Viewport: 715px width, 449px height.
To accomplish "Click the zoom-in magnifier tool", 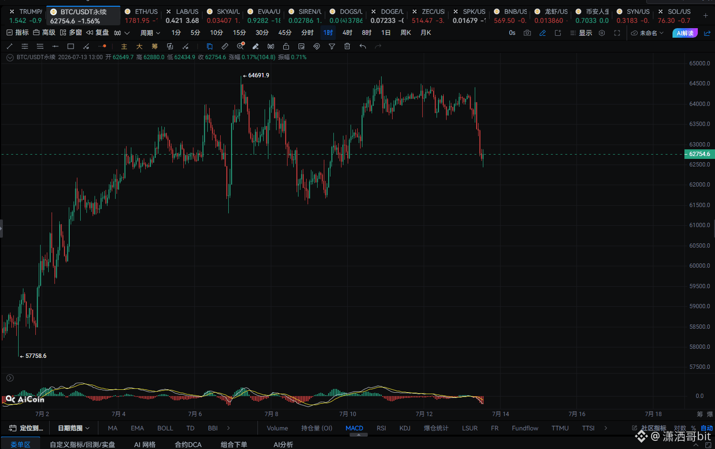I will click(240, 46).
